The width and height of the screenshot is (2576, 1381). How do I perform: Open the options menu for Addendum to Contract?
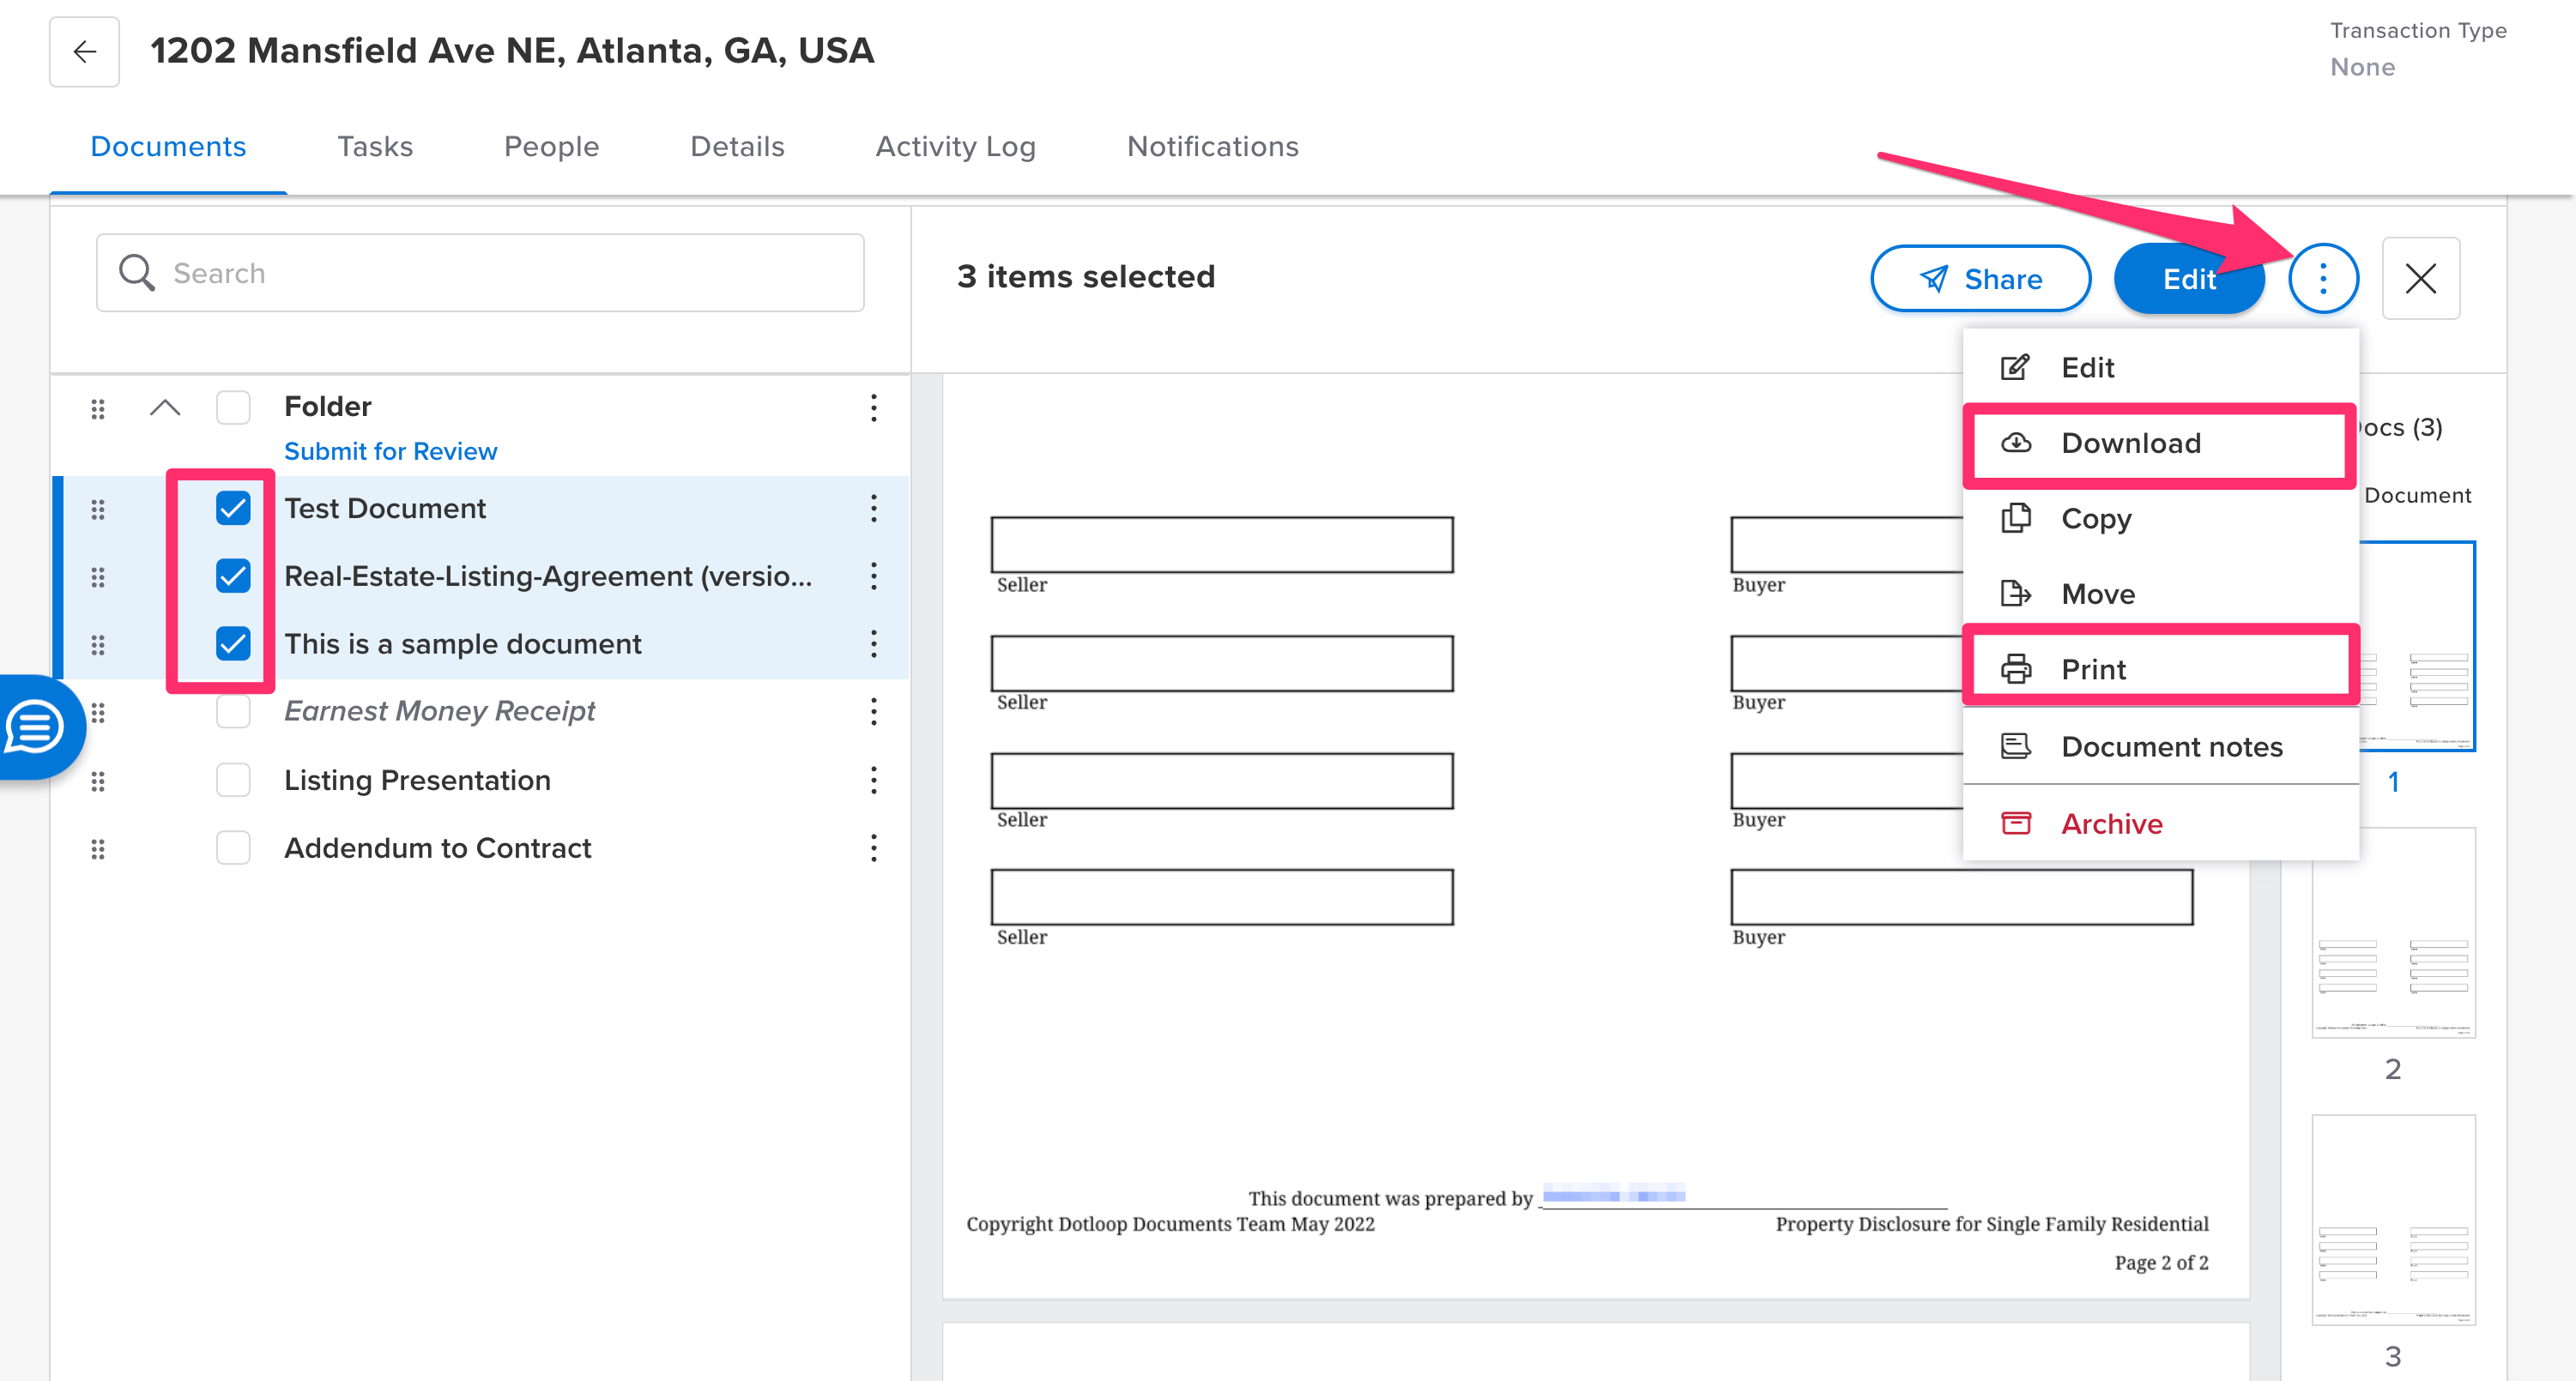tap(874, 848)
